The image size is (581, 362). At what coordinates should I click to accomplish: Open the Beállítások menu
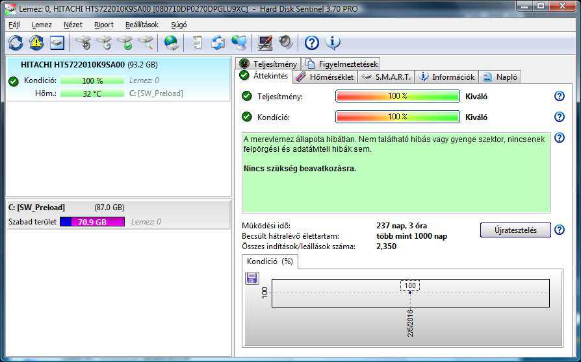(142, 25)
